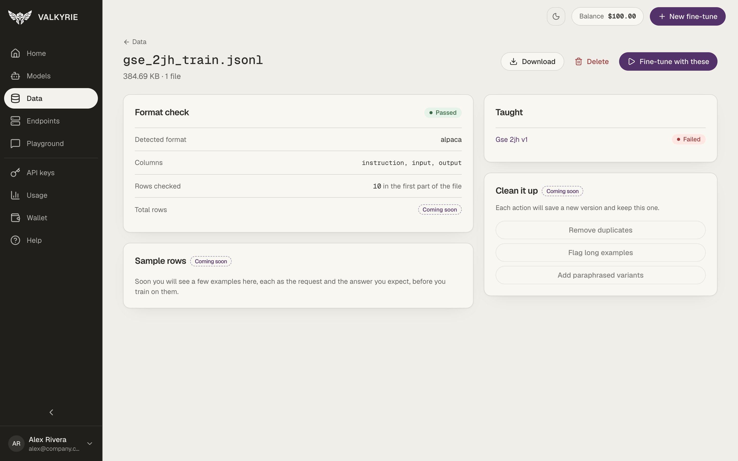The width and height of the screenshot is (738, 461).
Task: Click the Failed status badge
Action: (689, 139)
